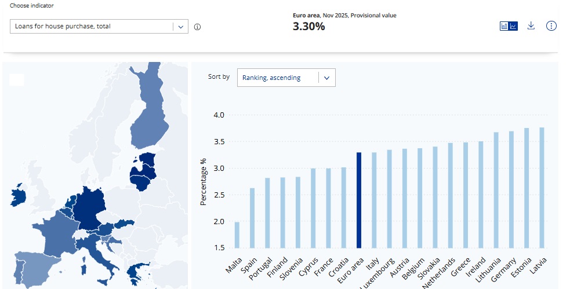Click Greece on the map
570x289 pixels.
(139, 272)
